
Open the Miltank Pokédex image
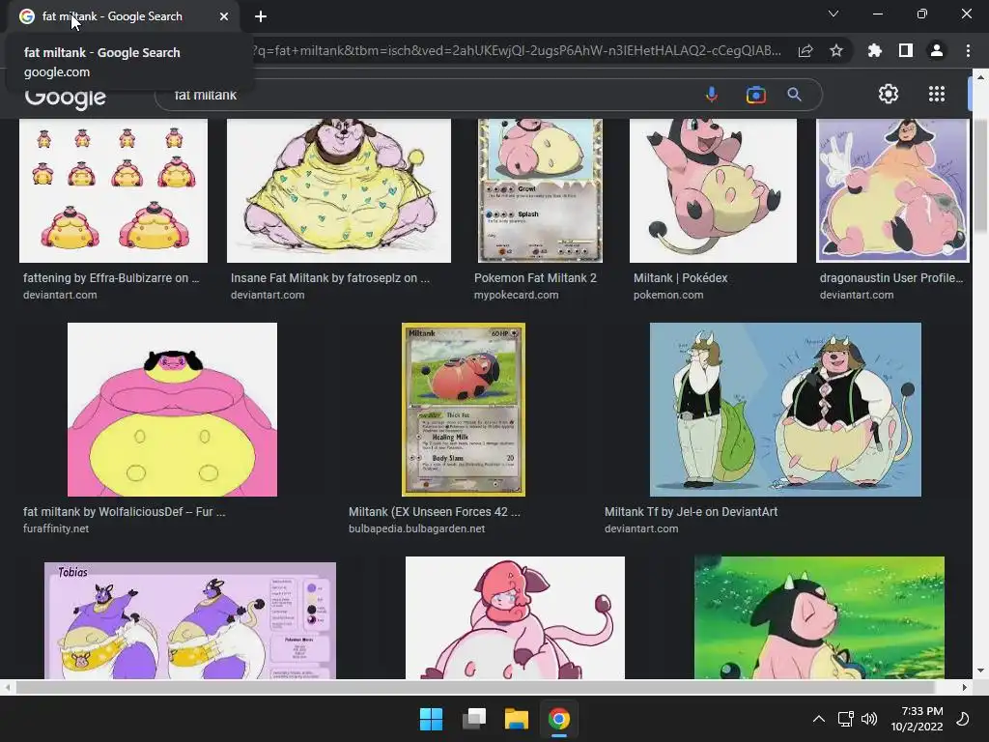point(714,190)
